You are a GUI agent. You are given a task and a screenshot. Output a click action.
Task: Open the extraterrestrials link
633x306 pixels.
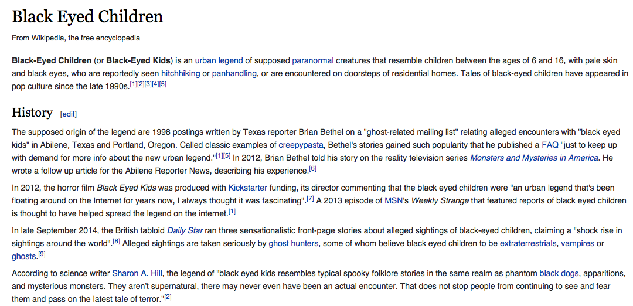[529, 244]
